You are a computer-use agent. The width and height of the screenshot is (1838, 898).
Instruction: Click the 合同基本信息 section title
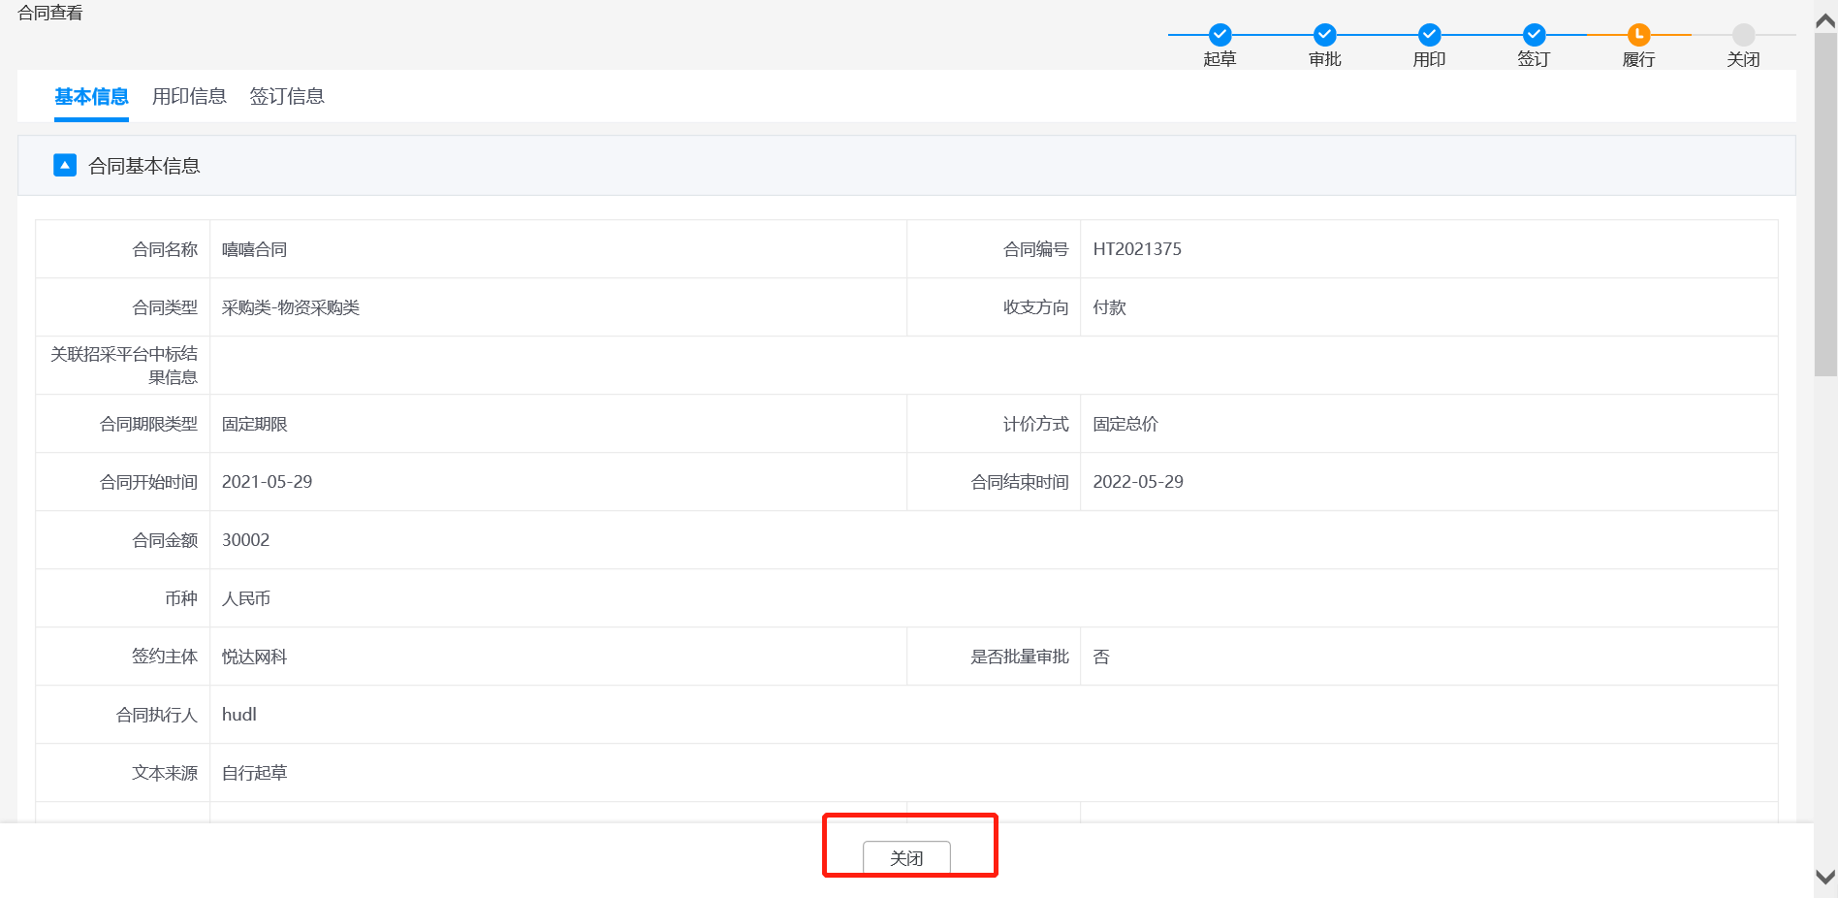pos(143,166)
